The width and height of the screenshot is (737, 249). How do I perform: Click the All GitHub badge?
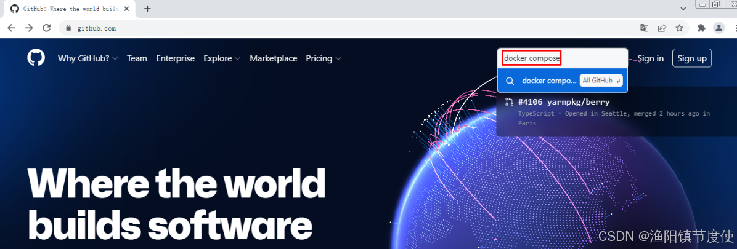click(x=601, y=81)
